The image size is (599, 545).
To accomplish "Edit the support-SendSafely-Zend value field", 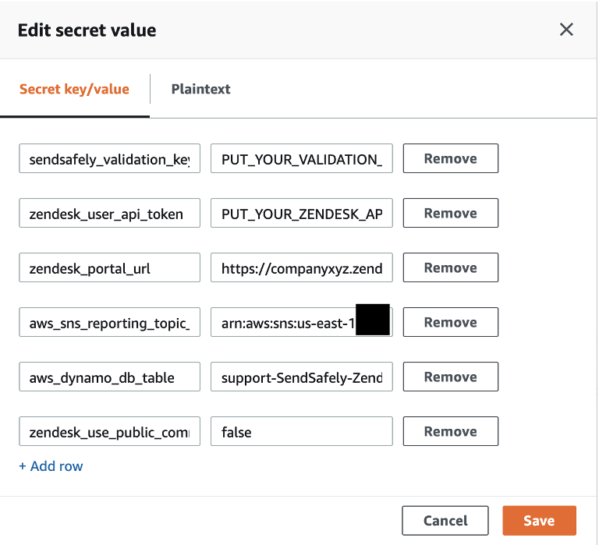I will 301,377.
